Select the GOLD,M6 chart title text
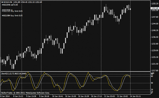This screenshot has height=98, width=159. (8, 2)
